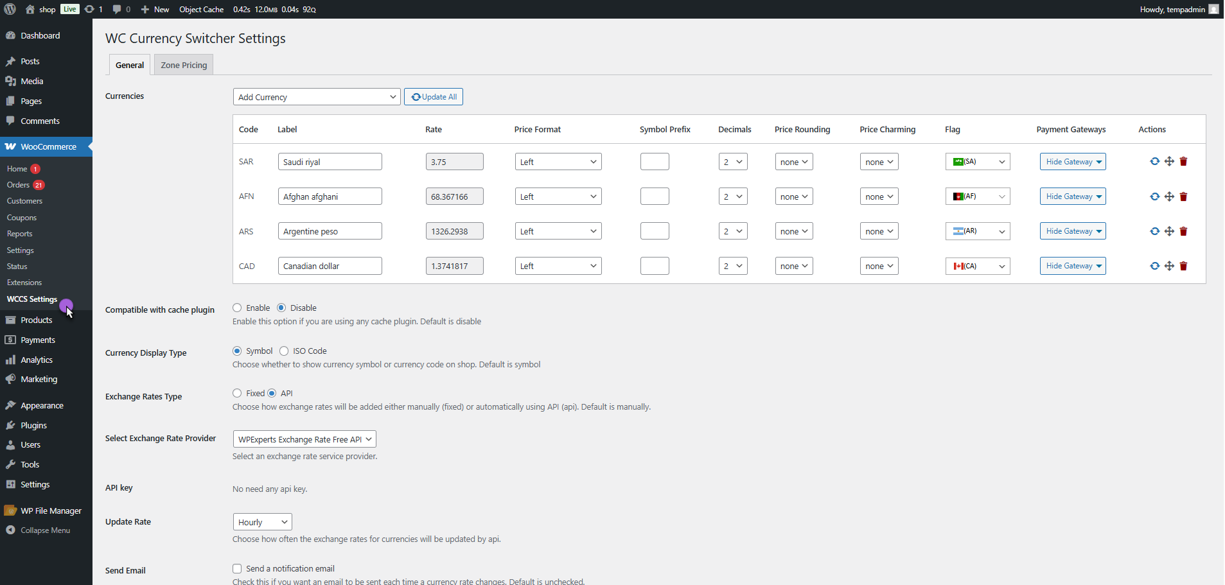1225x585 pixels.
Task: Click the drag handle icon for SAR row
Action: [1169, 162]
